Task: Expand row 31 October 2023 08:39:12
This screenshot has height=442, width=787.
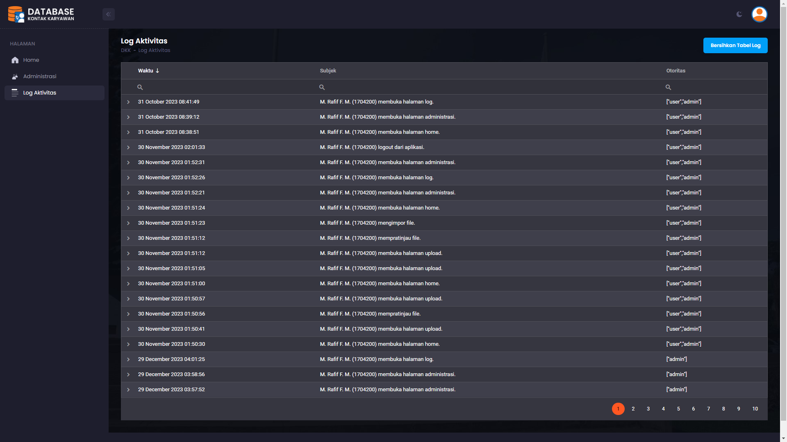Action: tap(128, 117)
